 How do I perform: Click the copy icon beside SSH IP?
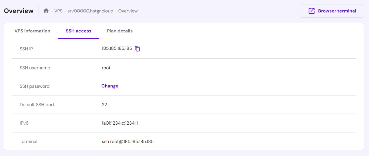click(137, 48)
